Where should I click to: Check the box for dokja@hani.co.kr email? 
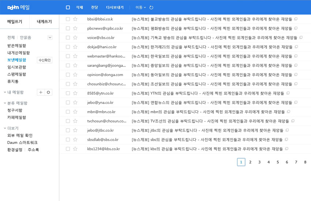coord(68,47)
